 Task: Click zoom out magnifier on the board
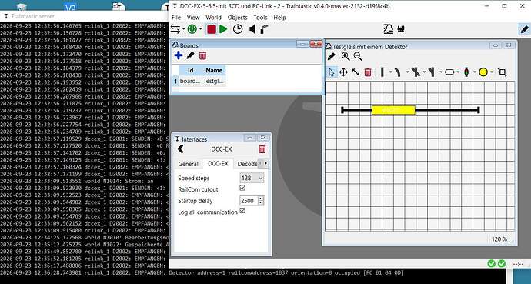(358, 56)
